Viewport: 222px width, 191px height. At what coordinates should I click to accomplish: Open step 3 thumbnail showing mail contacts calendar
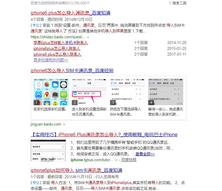pos(127,92)
